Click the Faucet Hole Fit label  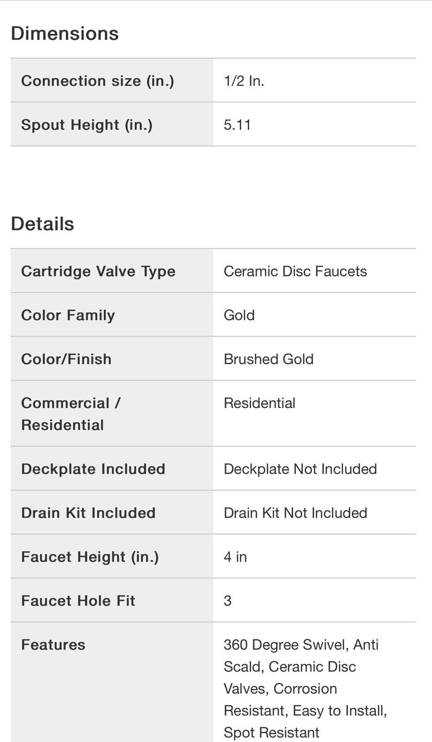pos(78,601)
